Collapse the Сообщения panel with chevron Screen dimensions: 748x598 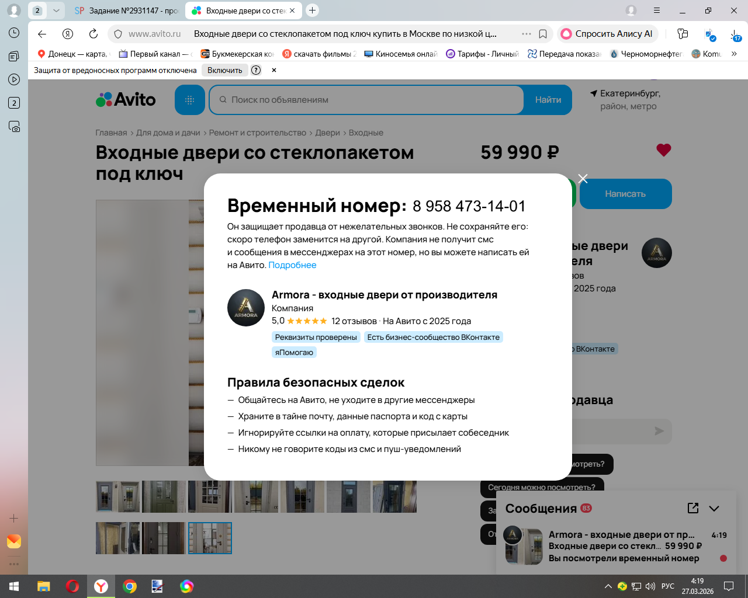714,509
